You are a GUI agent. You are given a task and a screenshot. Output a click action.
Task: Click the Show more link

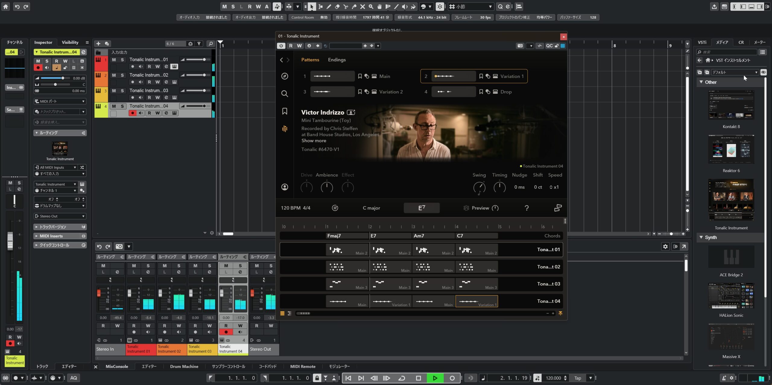point(314,141)
